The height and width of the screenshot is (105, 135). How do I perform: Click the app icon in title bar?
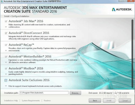(x=2, y=1)
